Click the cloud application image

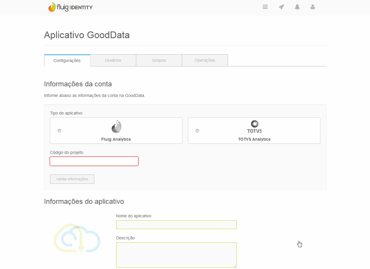[77, 238]
